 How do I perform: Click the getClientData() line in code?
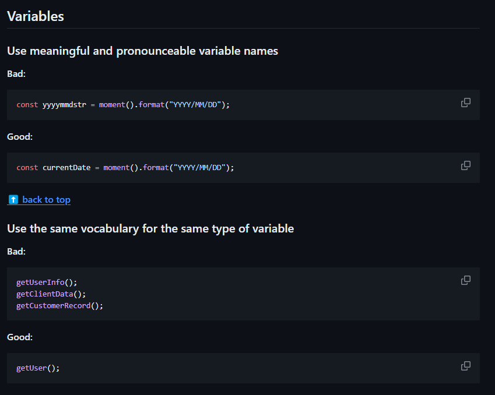click(51, 294)
